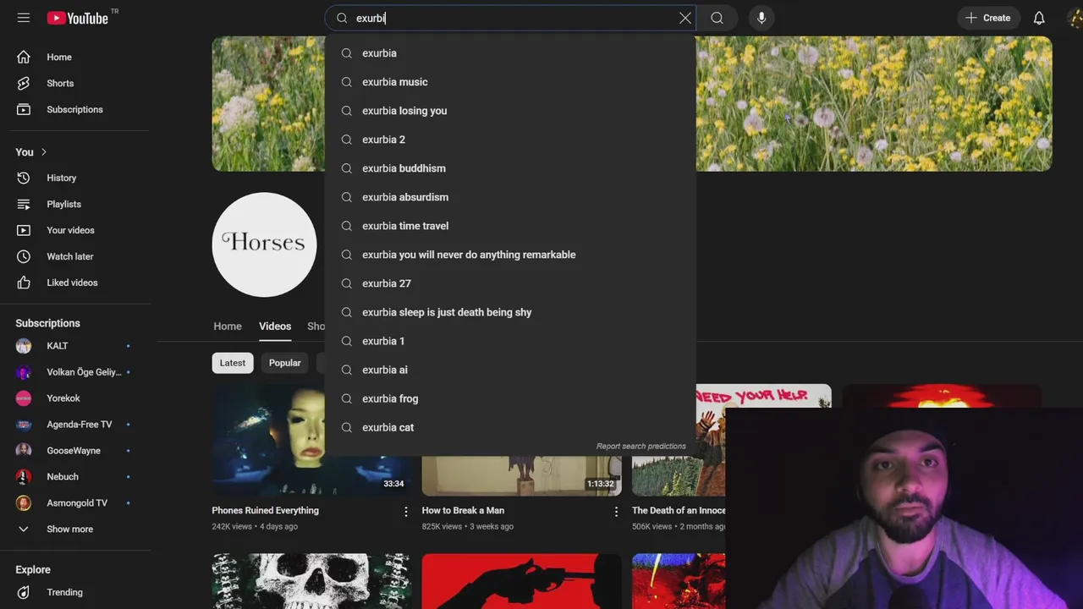Open options menu for 'Phones Ruined Everything'

pyautogui.click(x=405, y=512)
